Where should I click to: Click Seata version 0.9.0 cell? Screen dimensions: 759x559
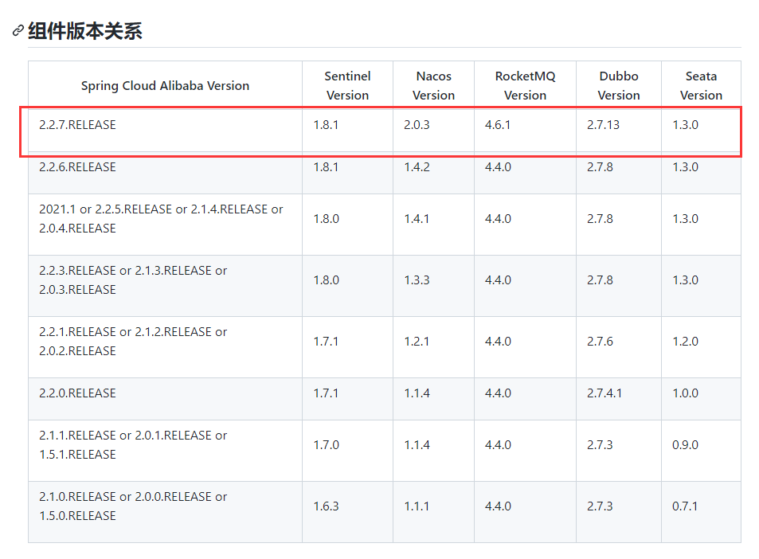(685, 445)
